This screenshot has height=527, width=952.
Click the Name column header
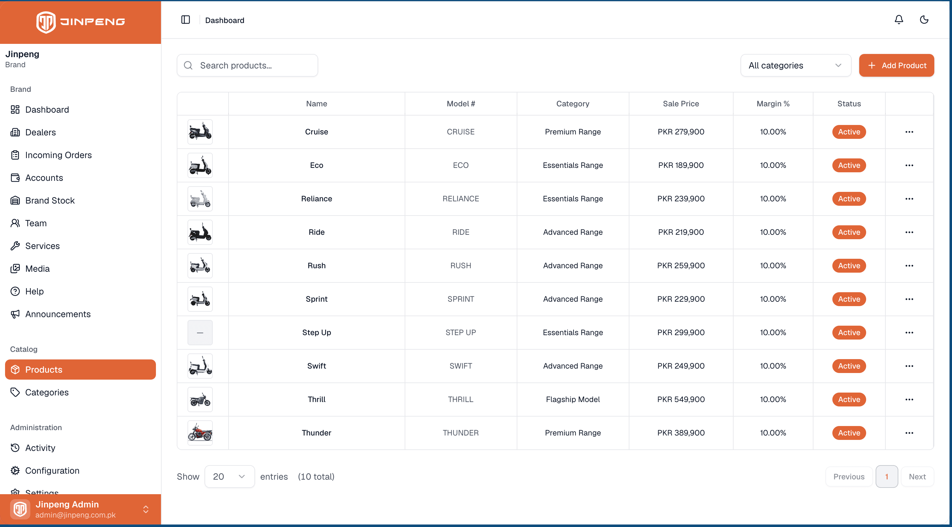[x=316, y=104]
